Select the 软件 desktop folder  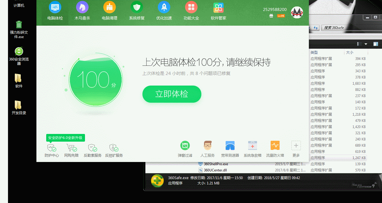pos(19,81)
